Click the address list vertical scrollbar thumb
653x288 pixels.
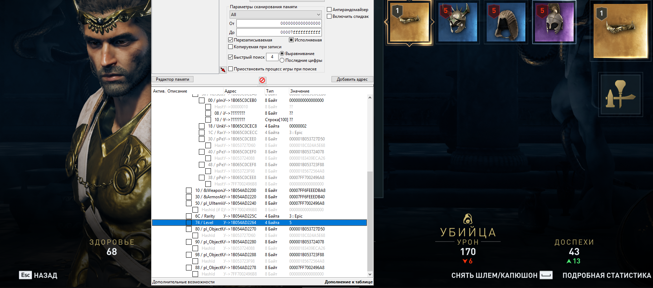370,221
